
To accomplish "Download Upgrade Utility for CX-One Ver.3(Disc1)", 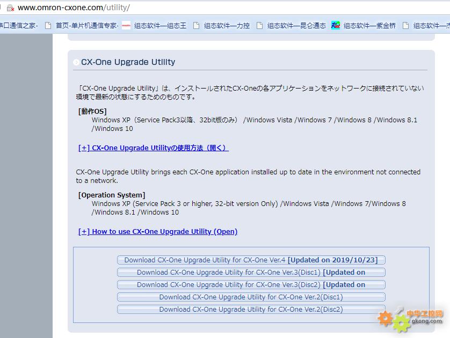I will click(x=251, y=273).
